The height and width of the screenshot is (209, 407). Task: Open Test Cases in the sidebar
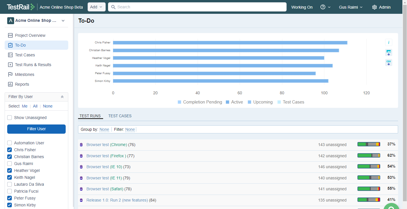[x=25, y=55]
